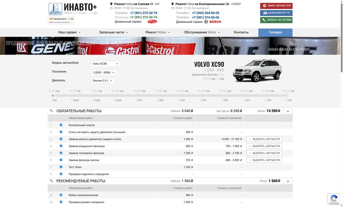Click the recommended works total '1 560 ₽'

[274, 181]
